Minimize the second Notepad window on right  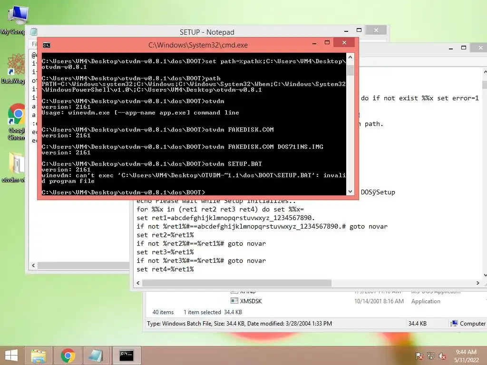pos(451,48)
